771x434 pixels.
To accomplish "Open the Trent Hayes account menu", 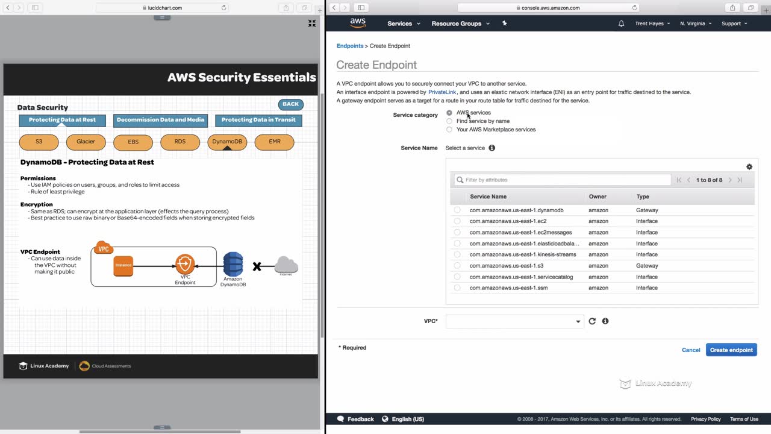I will 652,24.
